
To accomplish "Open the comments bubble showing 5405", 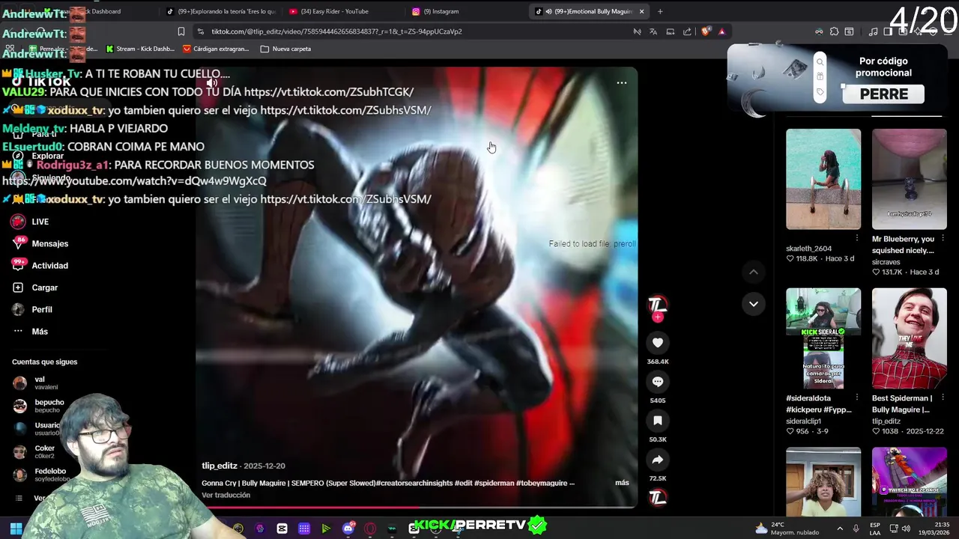I will [x=657, y=382].
